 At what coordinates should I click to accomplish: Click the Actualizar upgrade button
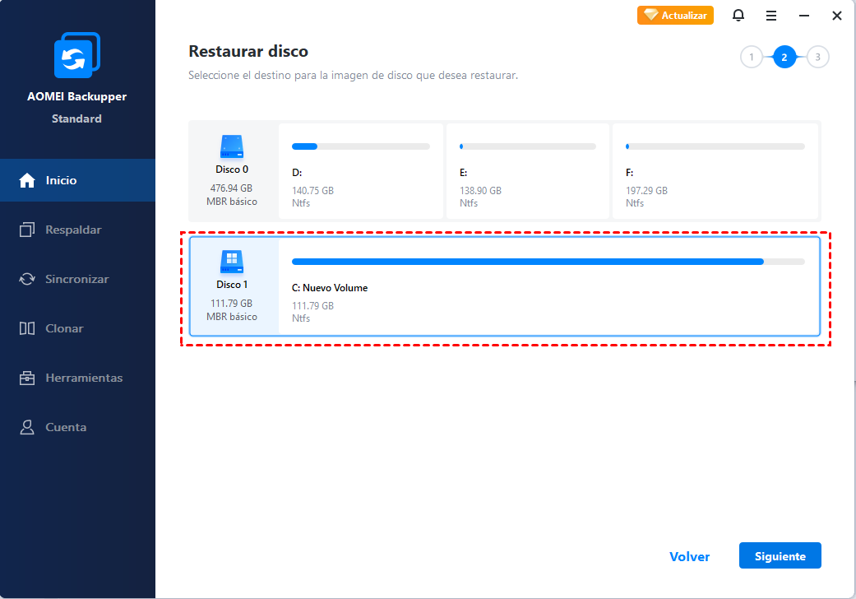[675, 16]
